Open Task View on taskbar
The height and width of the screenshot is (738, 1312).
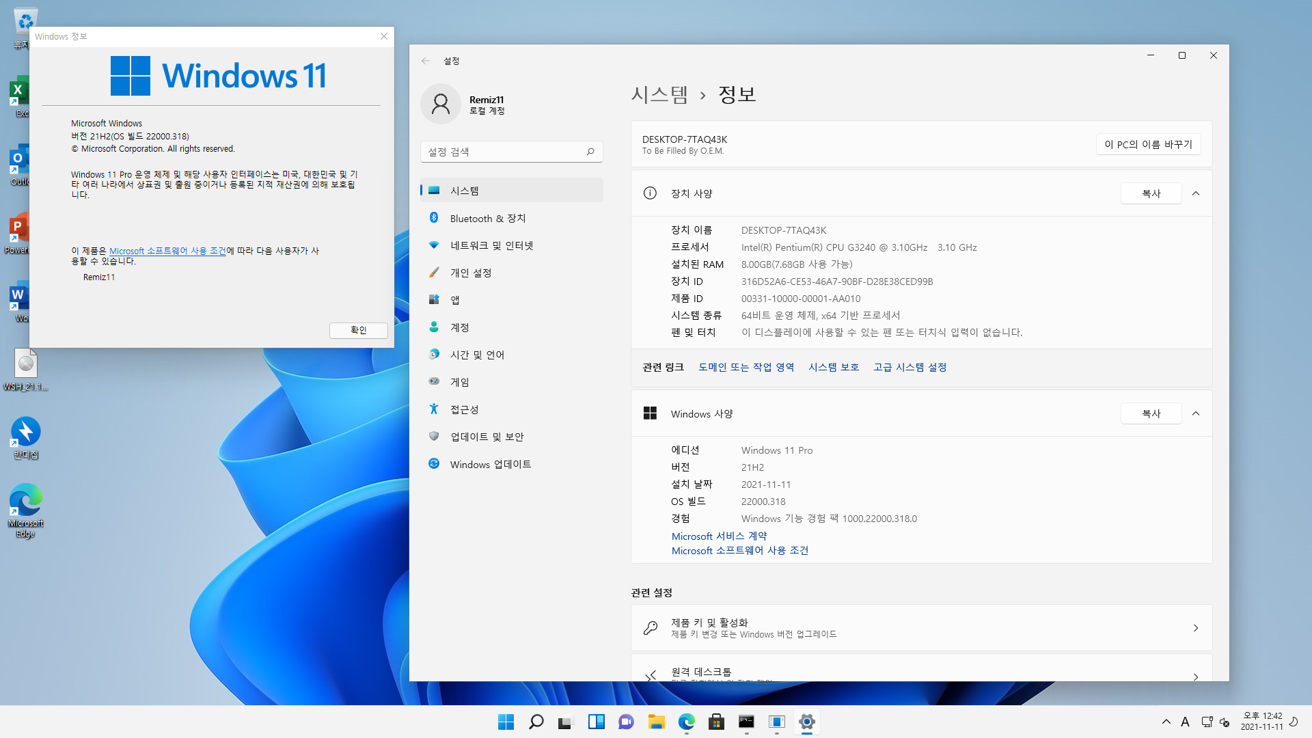(566, 722)
